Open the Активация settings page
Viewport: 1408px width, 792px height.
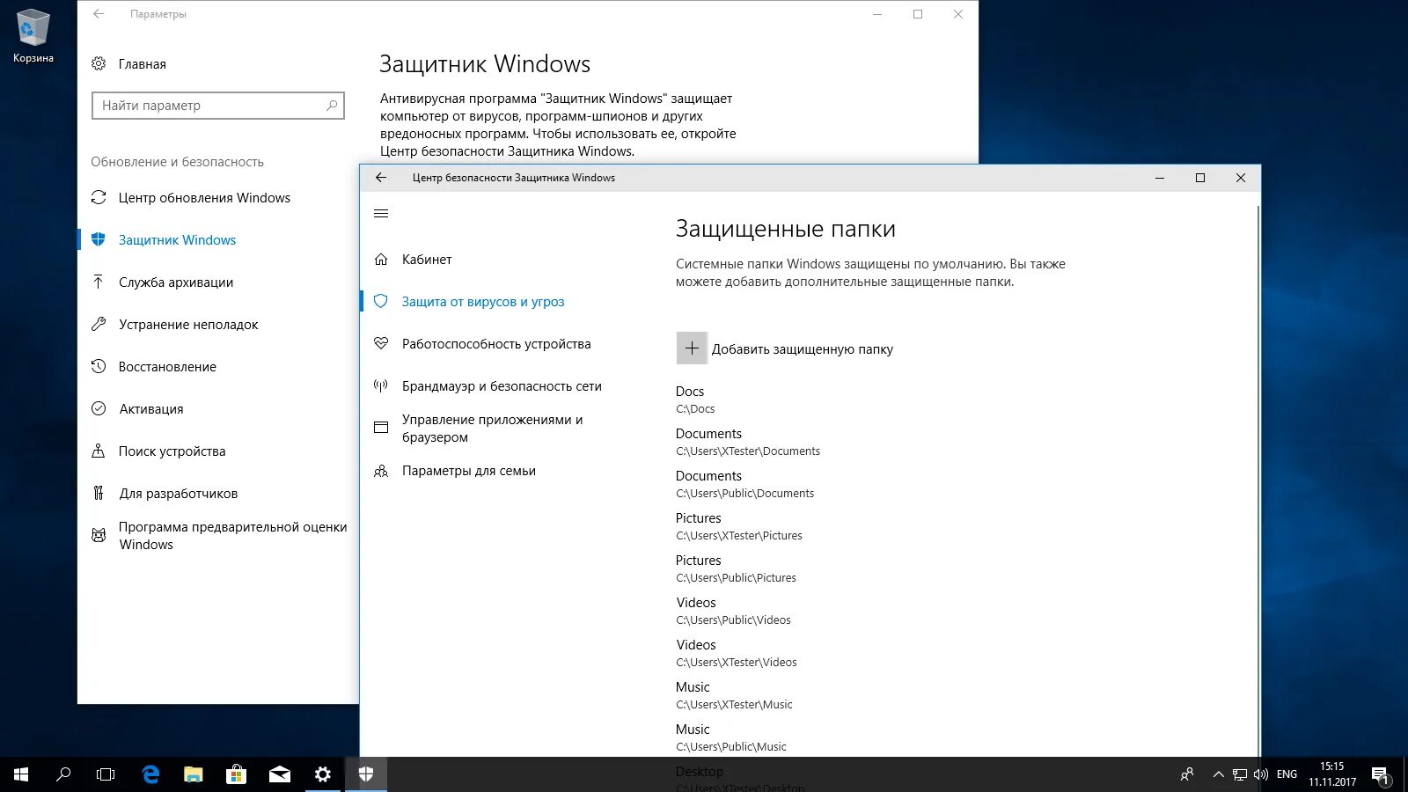point(150,408)
